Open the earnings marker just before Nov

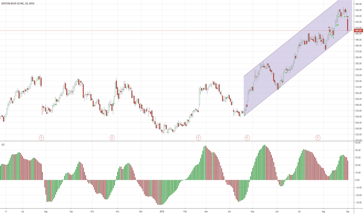point(112,138)
